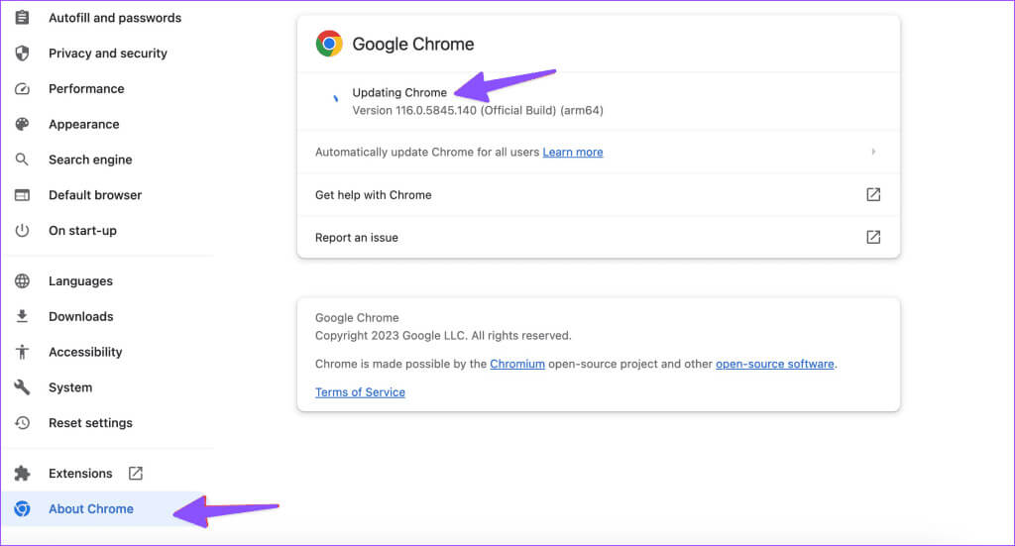Click the Appearance palette icon

22,124
